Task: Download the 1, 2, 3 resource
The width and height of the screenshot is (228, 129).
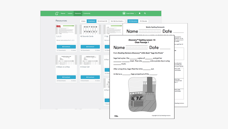Action: pyautogui.click(x=66, y=47)
